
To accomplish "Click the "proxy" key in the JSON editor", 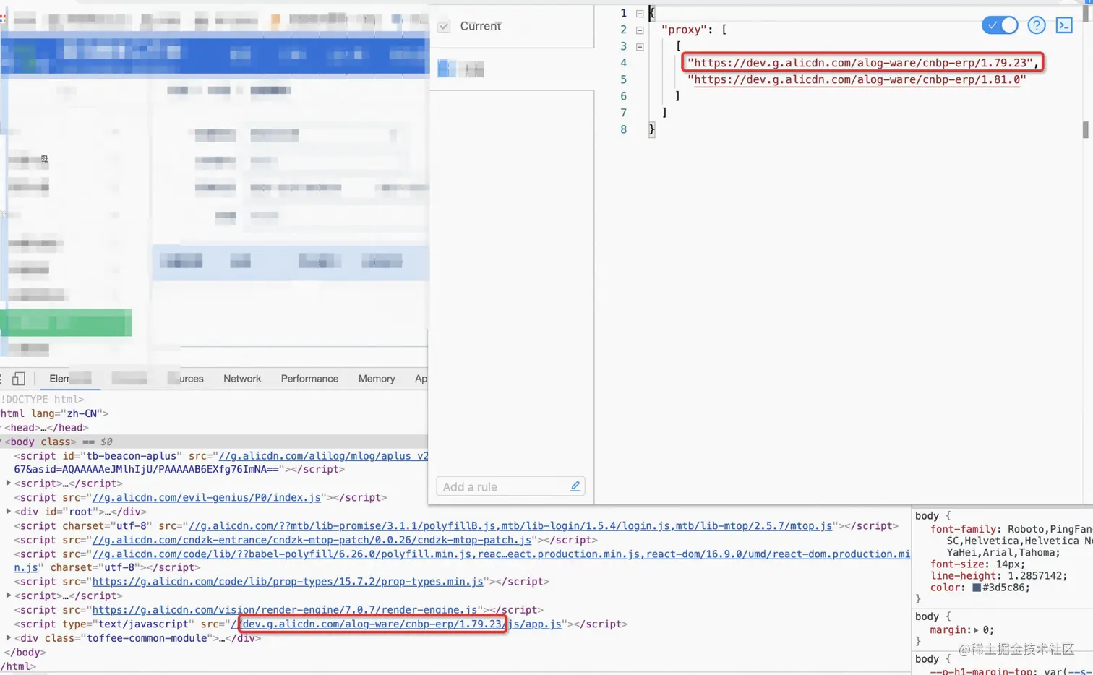I will 683,30.
